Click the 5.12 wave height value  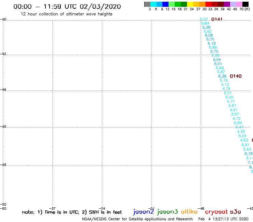pyautogui.click(x=225, y=84)
